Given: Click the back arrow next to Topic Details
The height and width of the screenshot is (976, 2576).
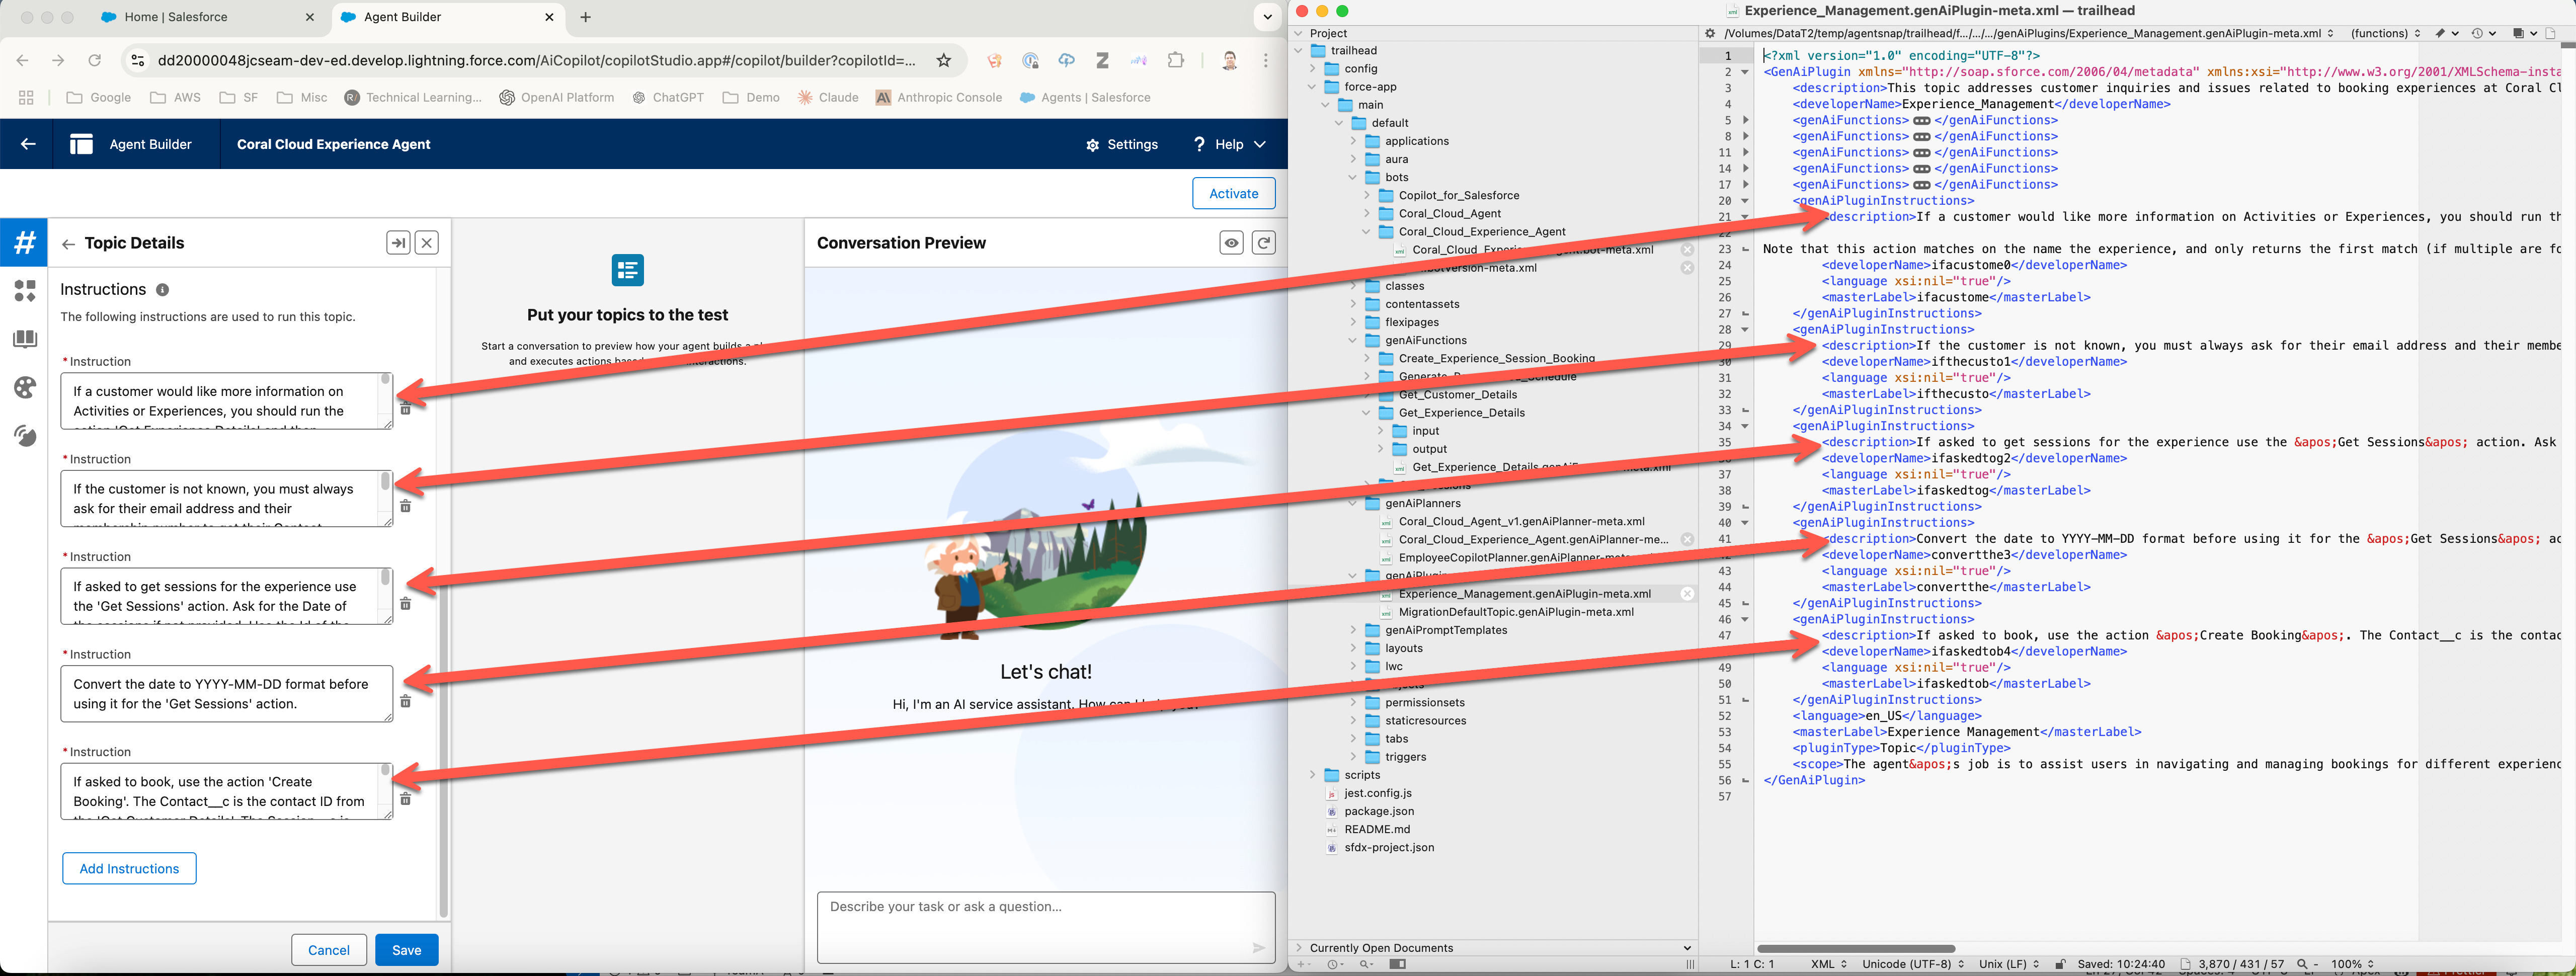Looking at the screenshot, I should coord(68,244).
